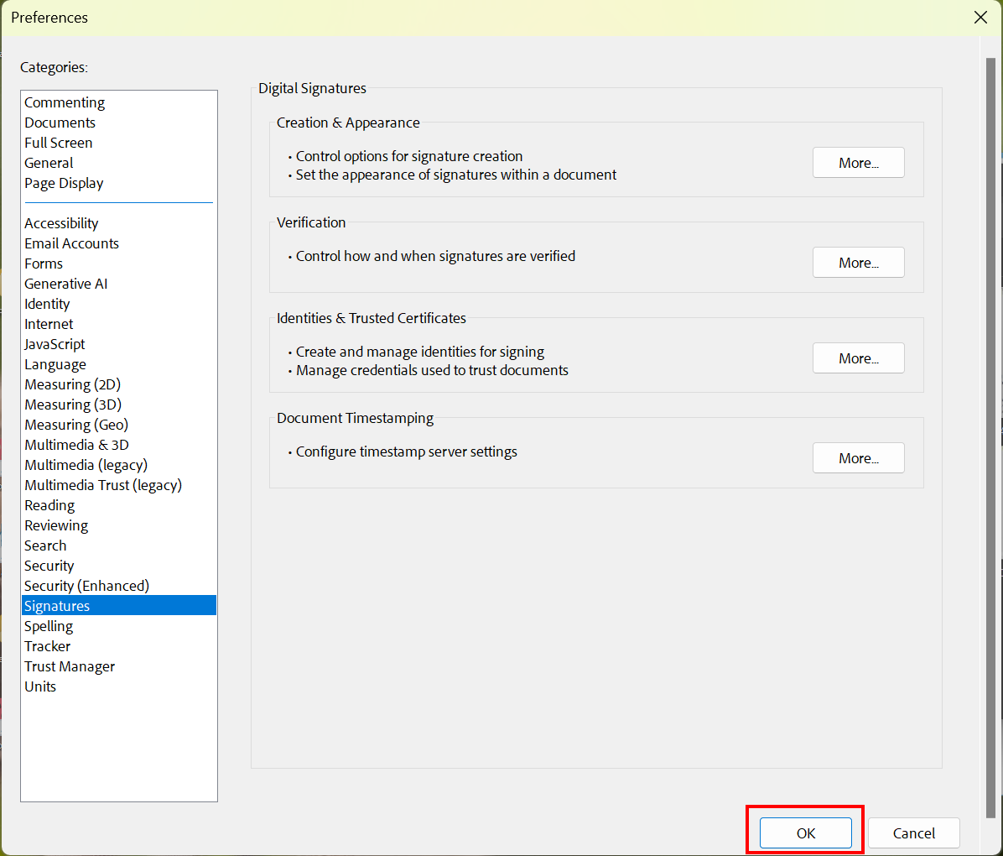Image resolution: width=1003 pixels, height=856 pixels.
Task: Confirm preferences with the OK button
Action: [805, 833]
